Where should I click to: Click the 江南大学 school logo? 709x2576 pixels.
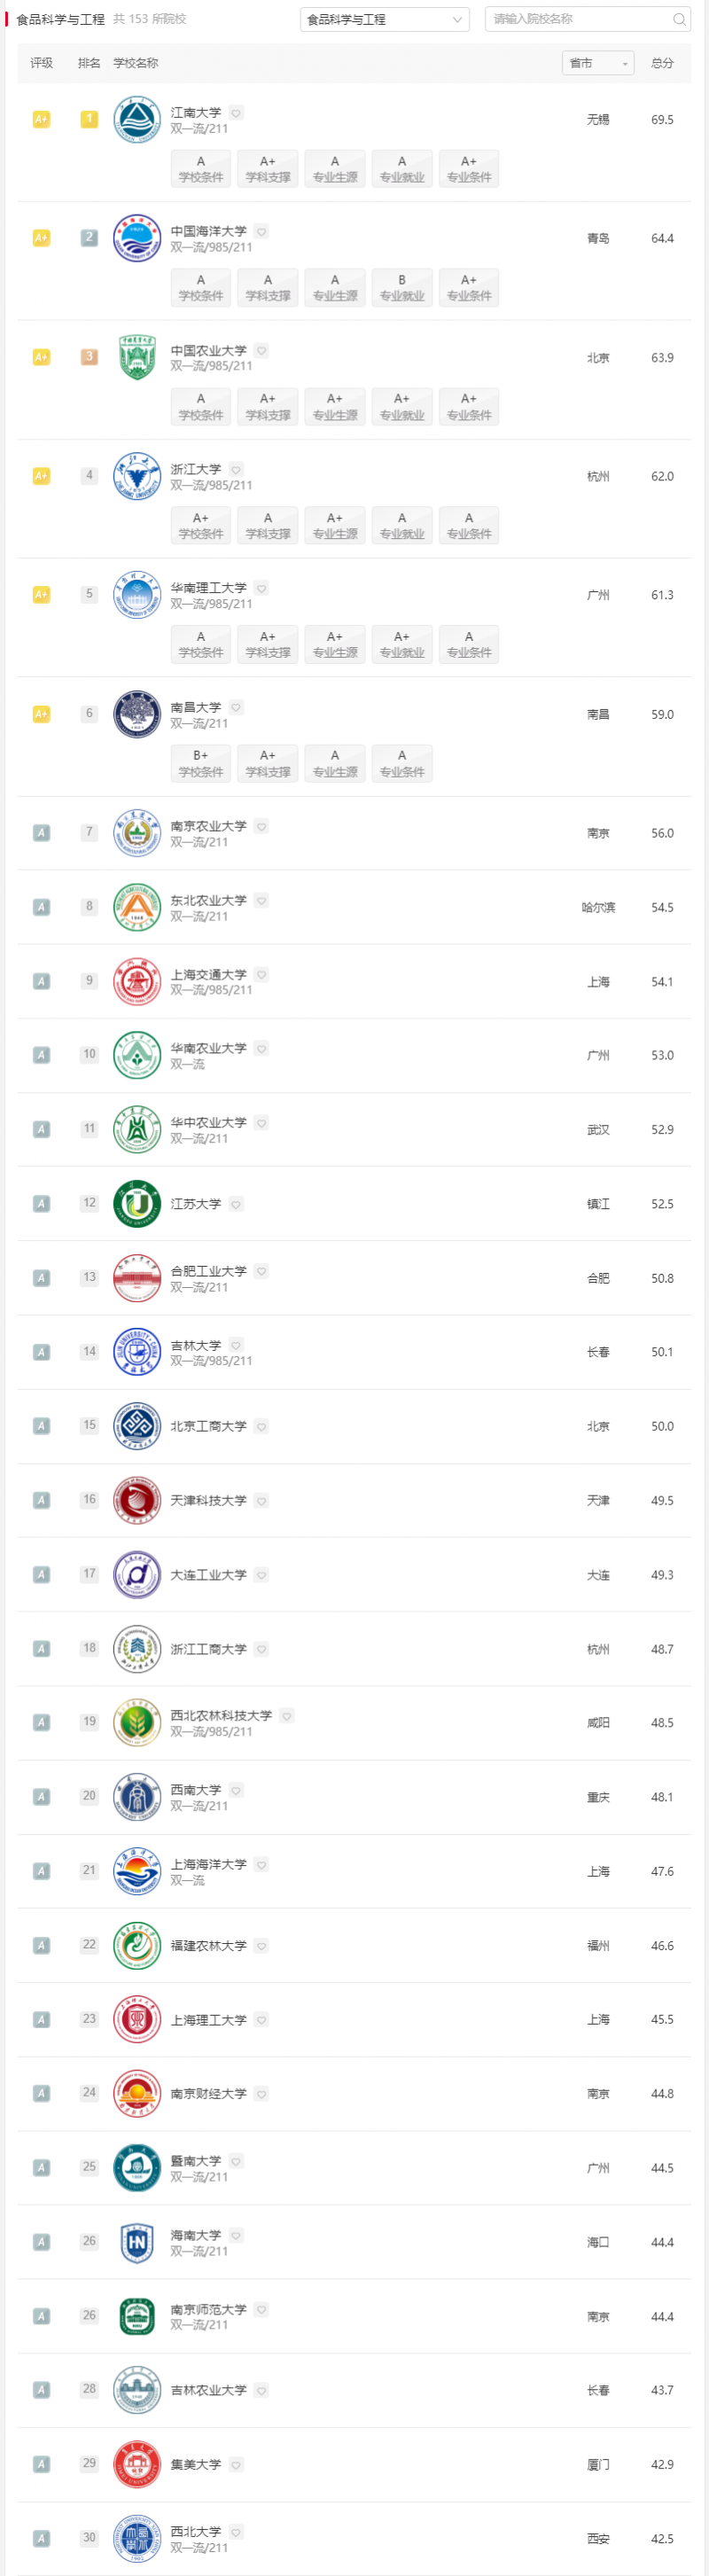[137, 120]
